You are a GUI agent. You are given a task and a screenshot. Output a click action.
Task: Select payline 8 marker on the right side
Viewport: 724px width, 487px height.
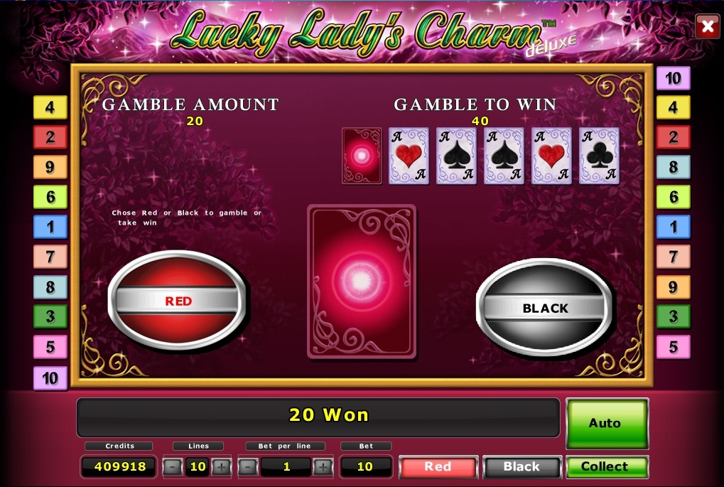[x=674, y=167]
